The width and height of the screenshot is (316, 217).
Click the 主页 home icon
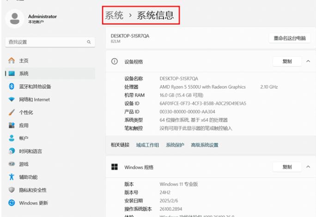12,61
